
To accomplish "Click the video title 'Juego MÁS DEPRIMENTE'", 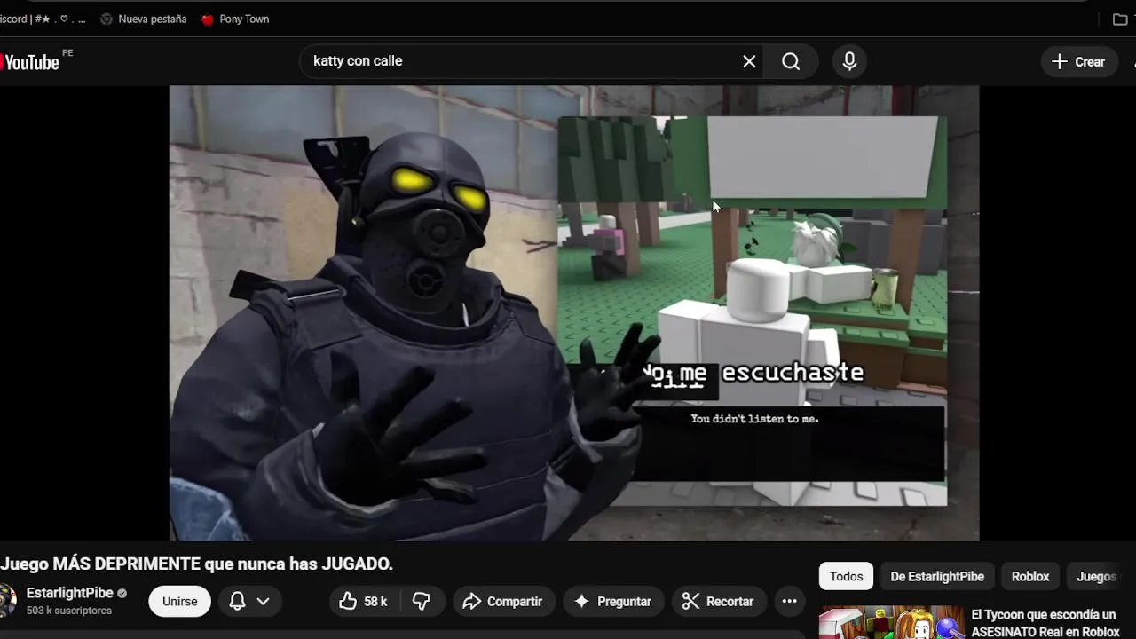I will pyautogui.click(x=196, y=564).
